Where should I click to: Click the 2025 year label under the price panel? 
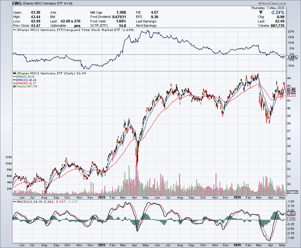[102, 197]
